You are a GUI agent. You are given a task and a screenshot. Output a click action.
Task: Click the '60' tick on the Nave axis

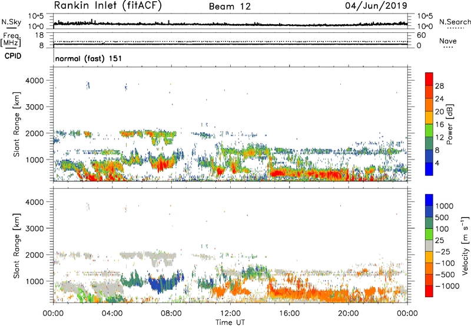pos(422,35)
